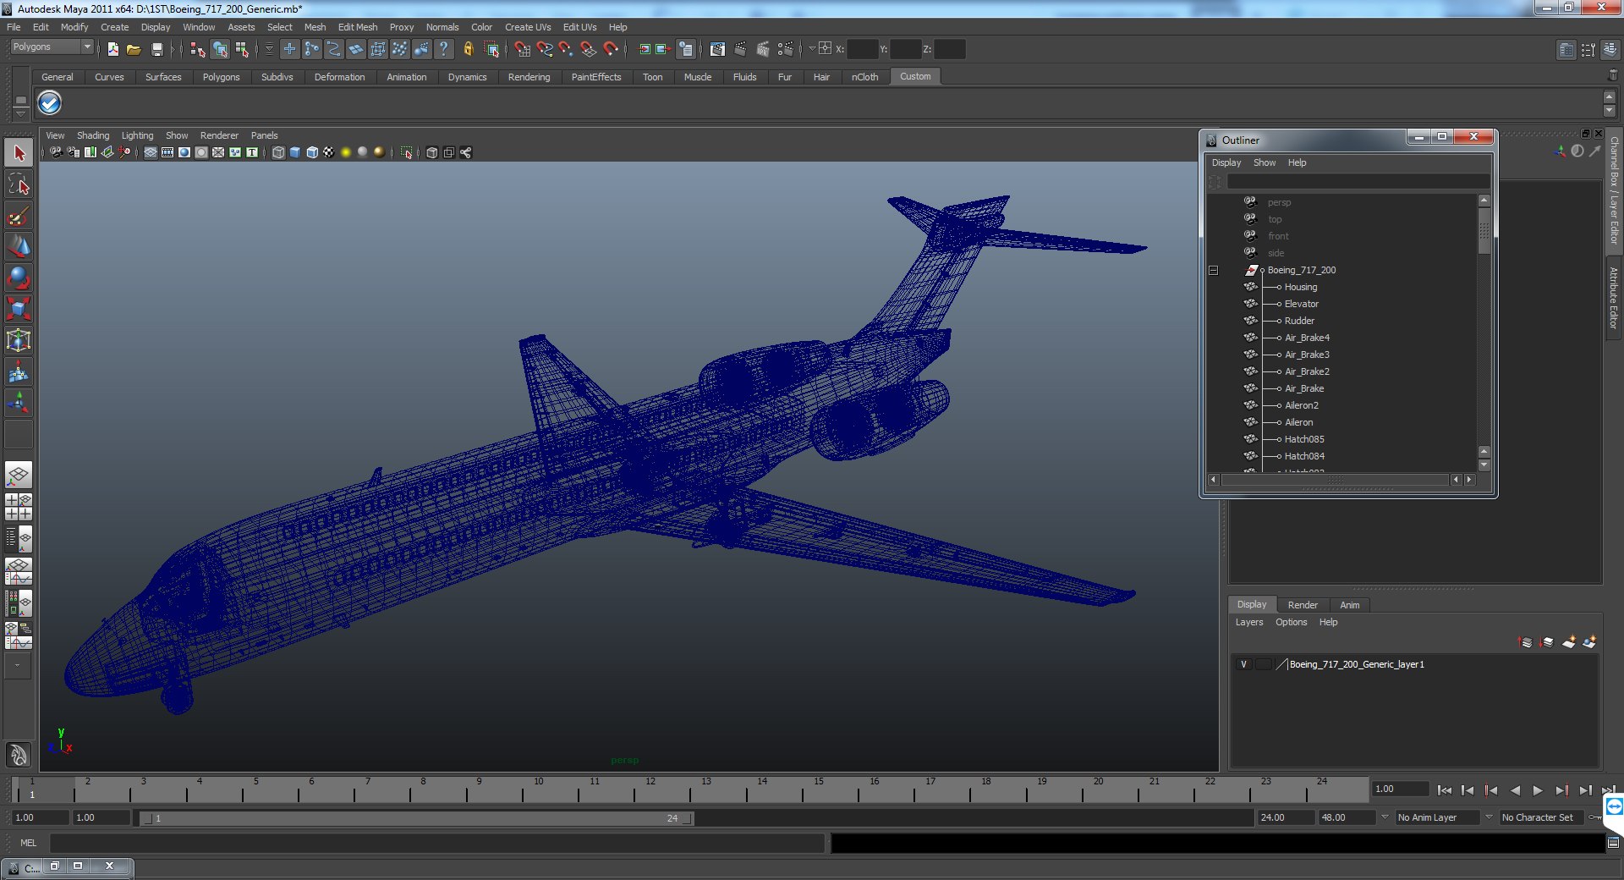Click the new scene icon
The height and width of the screenshot is (880, 1624).
coord(112,49)
